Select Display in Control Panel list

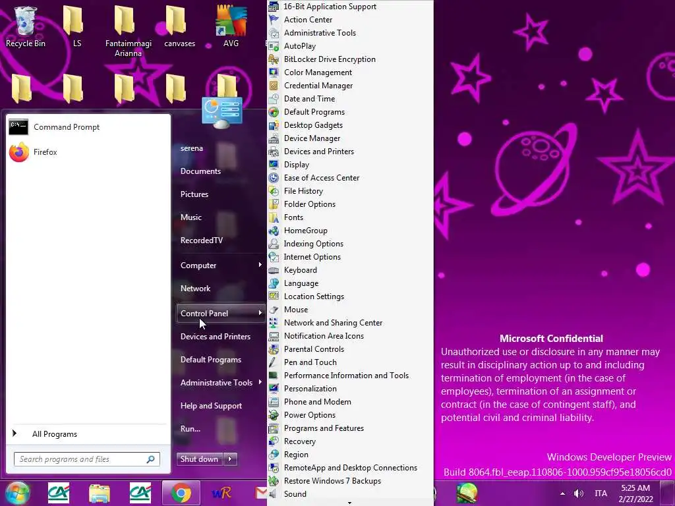tap(297, 165)
